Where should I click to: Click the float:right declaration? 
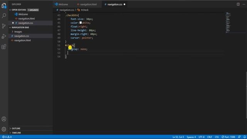[x=79, y=27]
